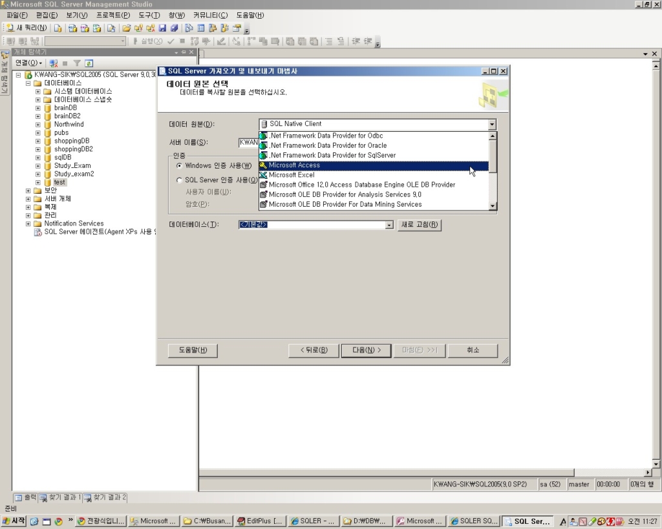Image resolution: width=662 pixels, height=529 pixels.
Task: Open the Edit menu
Action: coord(47,16)
